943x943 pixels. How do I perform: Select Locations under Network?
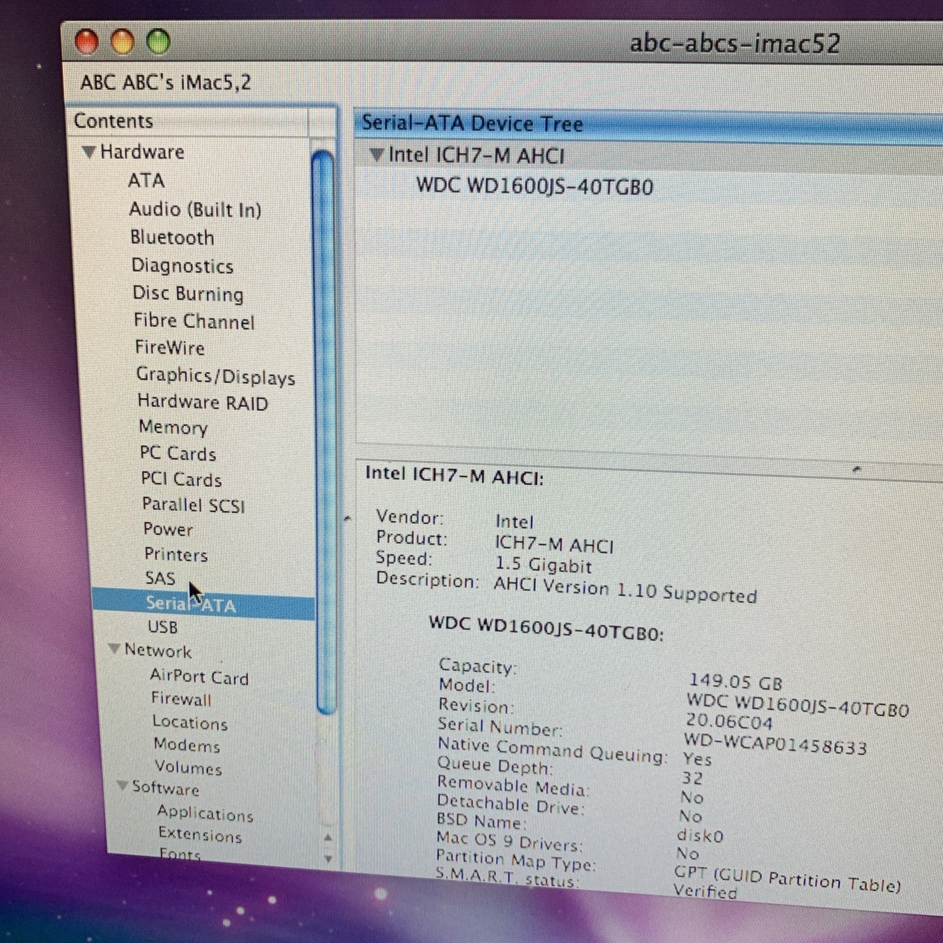click(190, 722)
